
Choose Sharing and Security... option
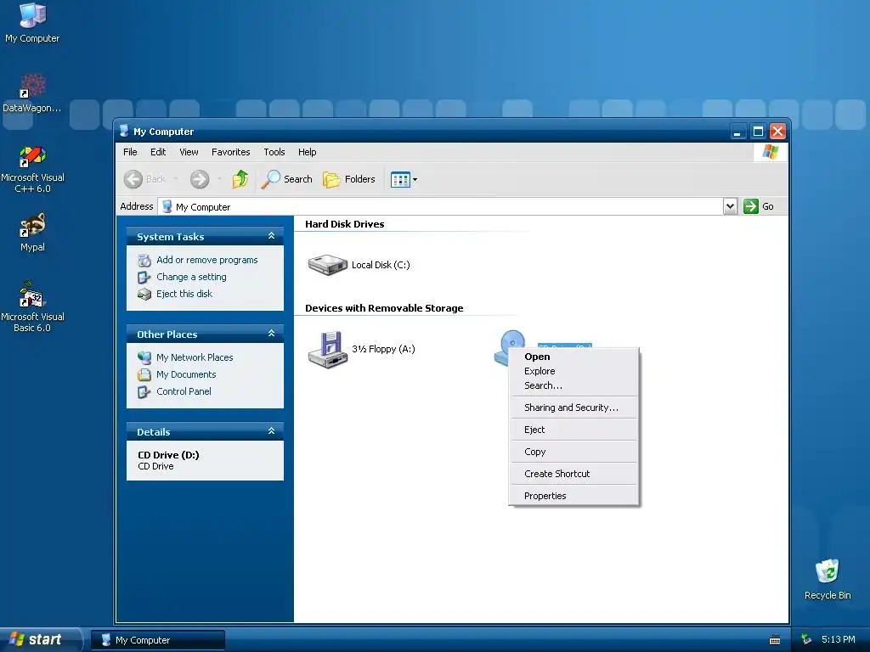(573, 407)
